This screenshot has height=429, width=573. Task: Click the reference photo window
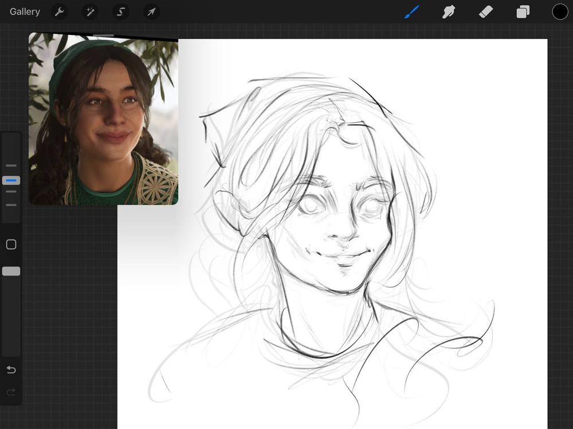click(103, 120)
